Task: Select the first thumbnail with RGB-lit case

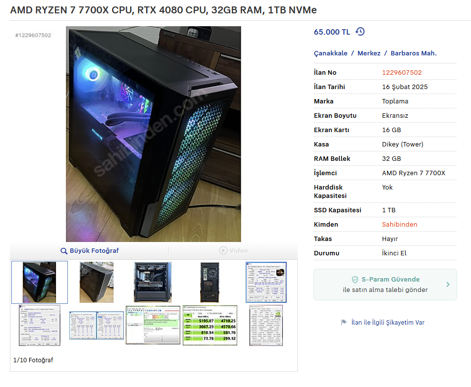Action: tap(39, 282)
